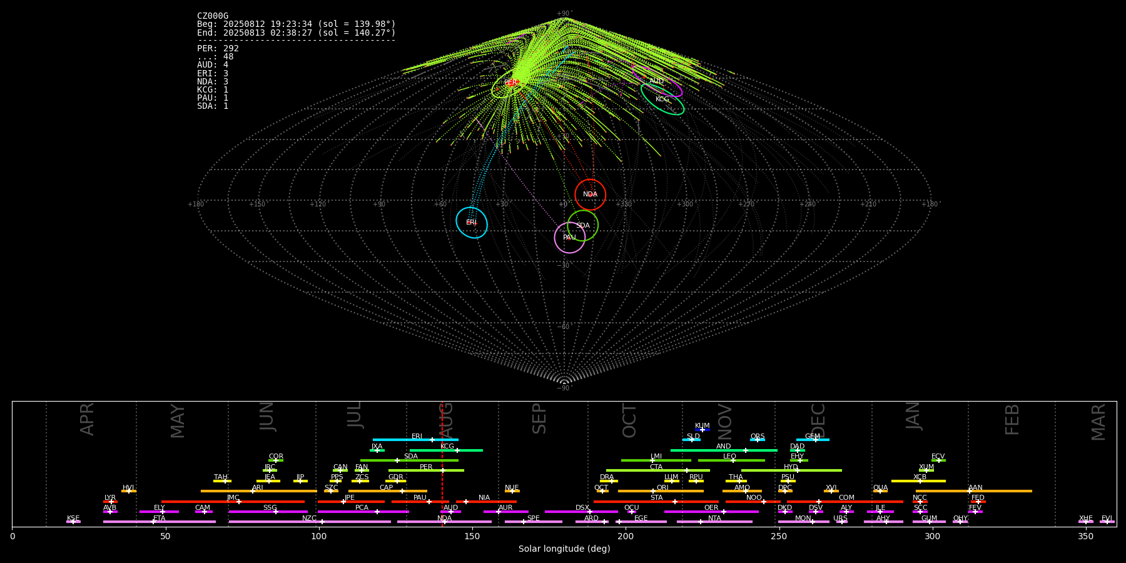Click the ARI label in timeline

(258, 488)
